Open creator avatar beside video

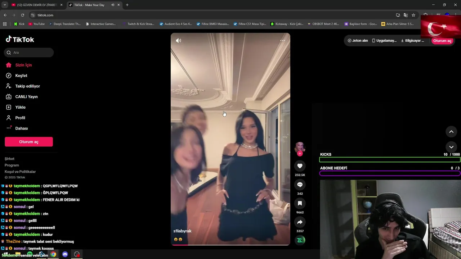pos(300,147)
